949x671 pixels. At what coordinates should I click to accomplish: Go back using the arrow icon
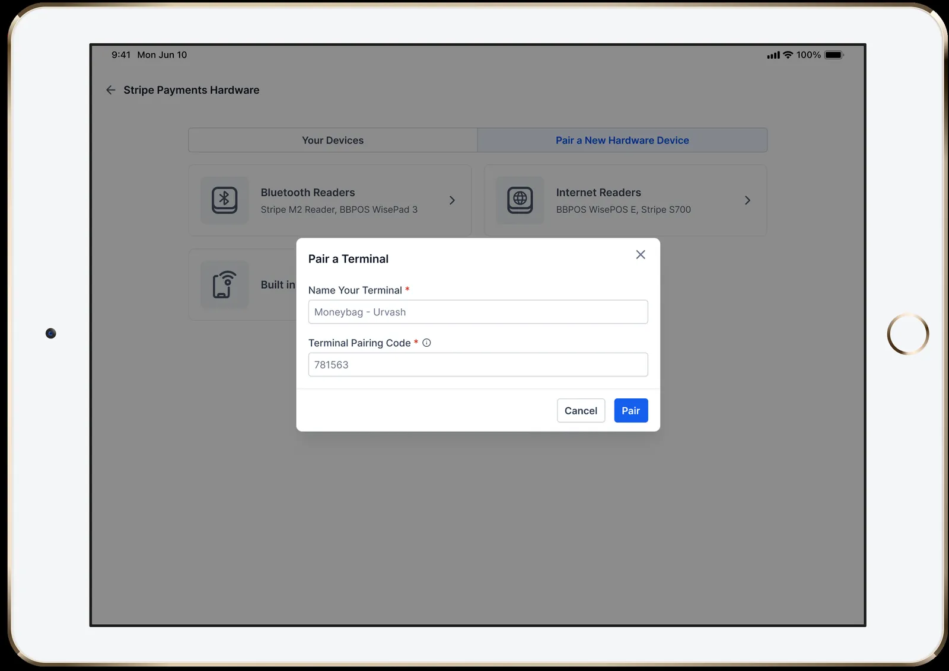(110, 90)
